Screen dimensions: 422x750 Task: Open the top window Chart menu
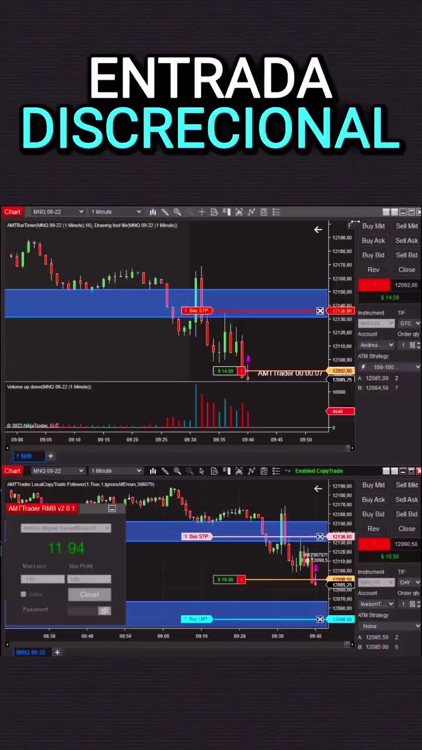click(x=12, y=212)
